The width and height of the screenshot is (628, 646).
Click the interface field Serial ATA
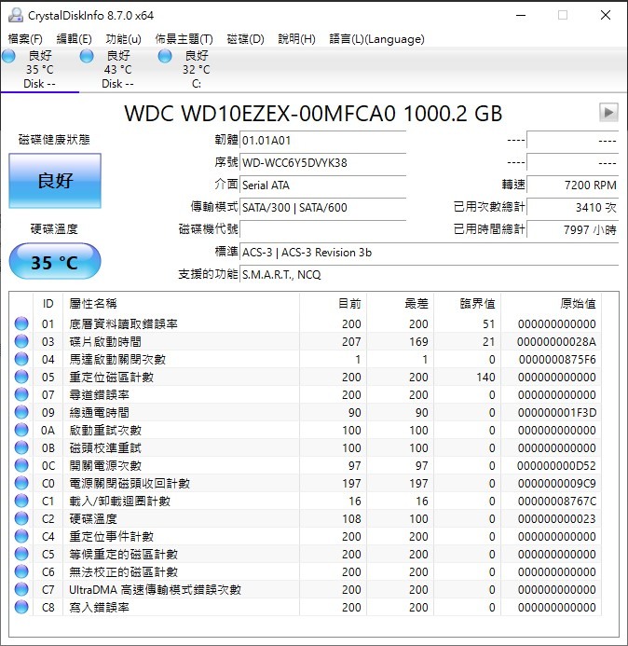click(323, 185)
